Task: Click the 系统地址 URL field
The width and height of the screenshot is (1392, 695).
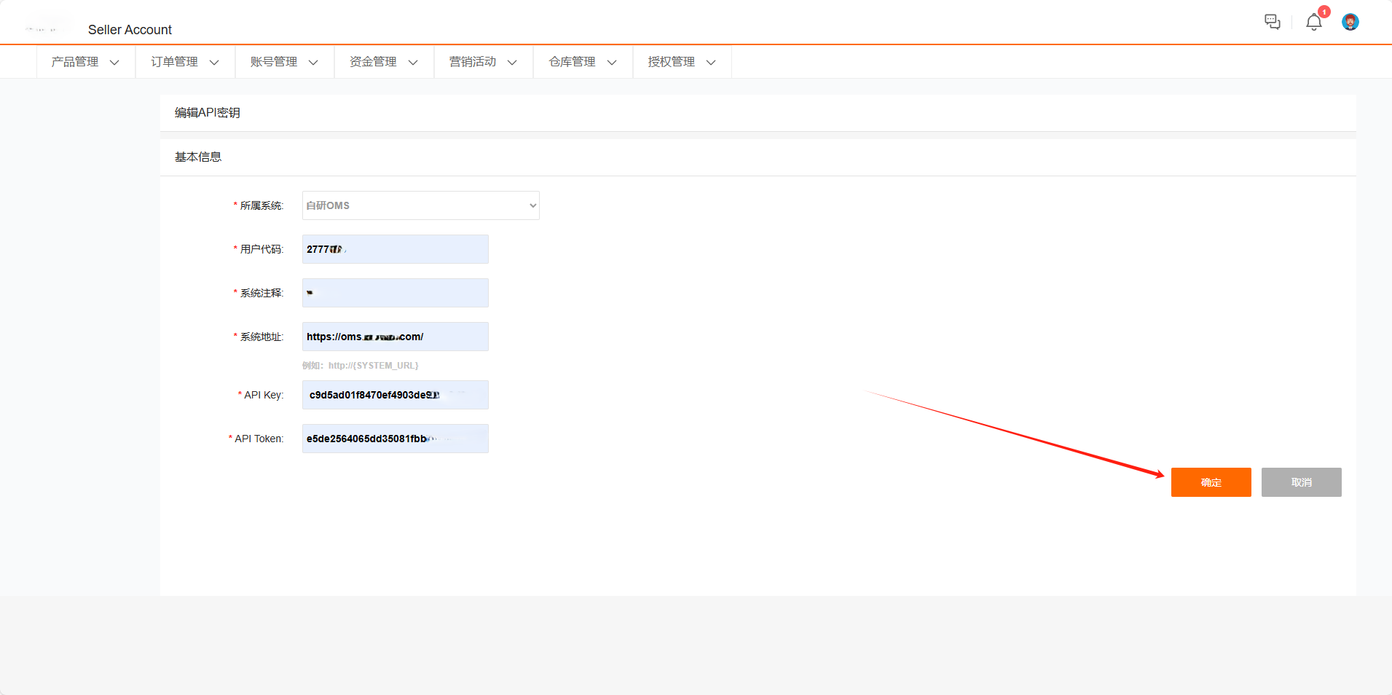Action: pyautogui.click(x=396, y=337)
